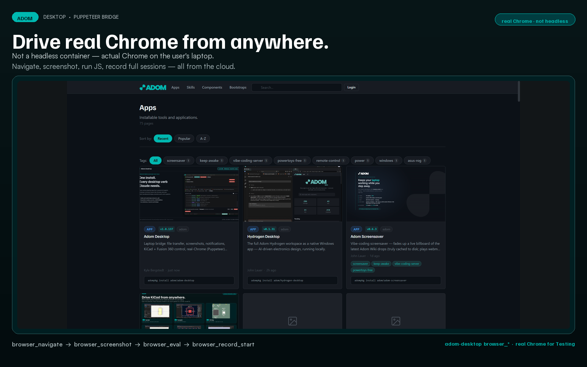Click the "PUPPETEER BRIDGE" label
587x367 pixels.
(x=96, y=17)
